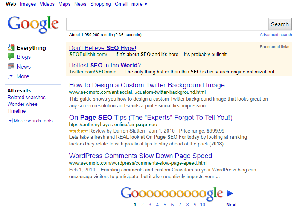Go to results page 7

pyautogui.click(x=180, y=205)
